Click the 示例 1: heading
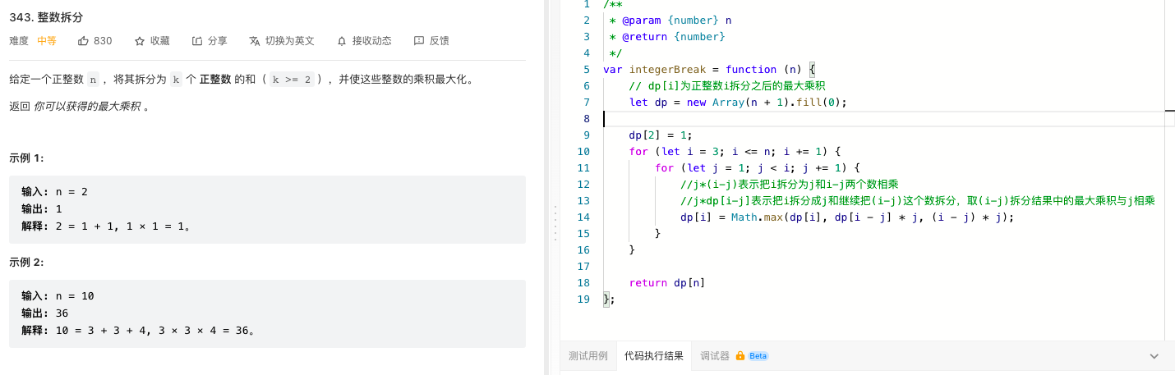This screenshot has width=1175, height=375. pos(27,158)
